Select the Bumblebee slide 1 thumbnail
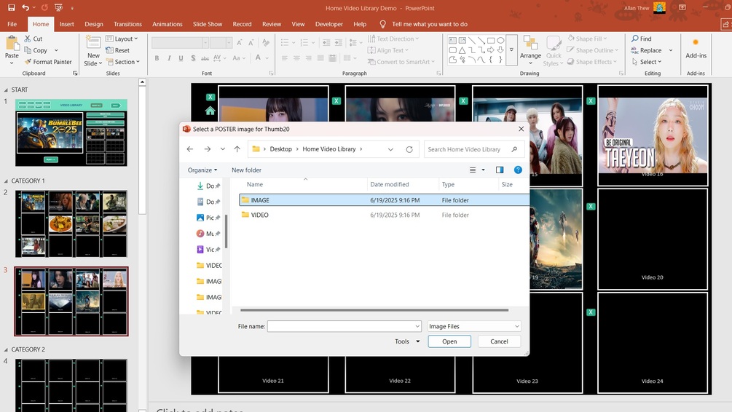732x412 pixels. click(71, 132)
